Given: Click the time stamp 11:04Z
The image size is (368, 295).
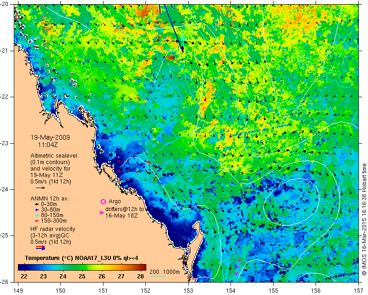Looking at the screenshot, I should click(x=48, y=145).
